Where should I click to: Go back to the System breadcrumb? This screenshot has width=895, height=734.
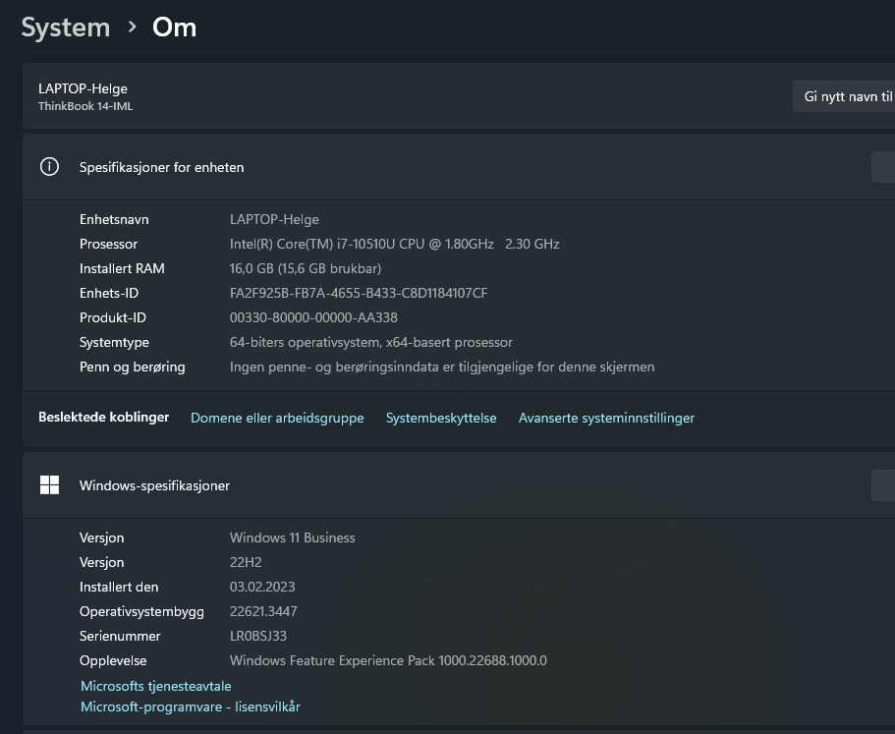65,28
